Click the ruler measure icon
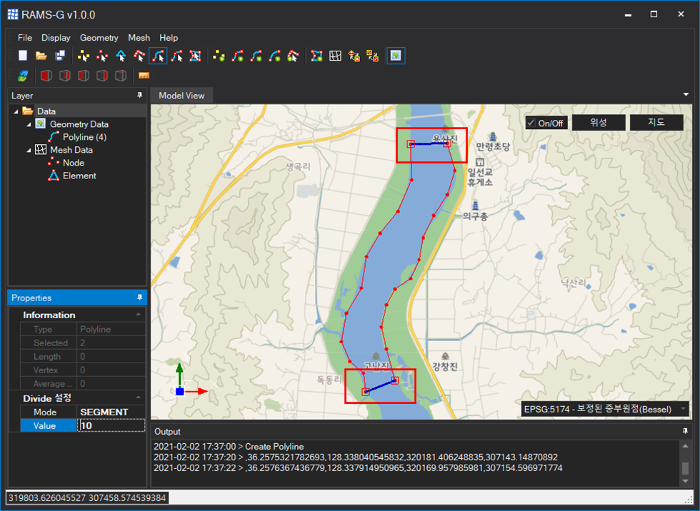Viewport: 700px width, 511px height. point(144,76)
